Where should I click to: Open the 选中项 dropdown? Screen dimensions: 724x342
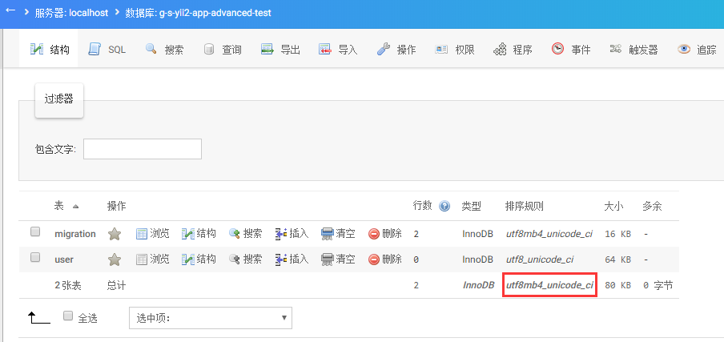tap(211, 317)
